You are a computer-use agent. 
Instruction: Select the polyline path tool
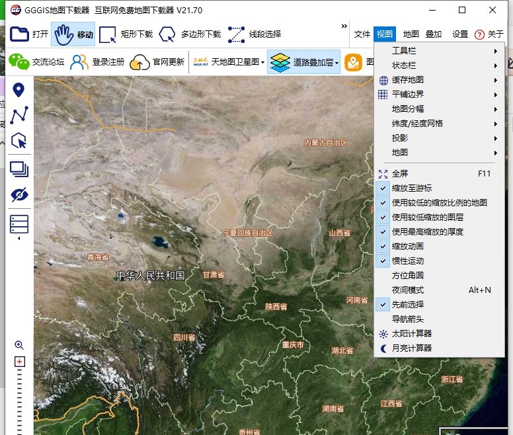coord(19,115)
